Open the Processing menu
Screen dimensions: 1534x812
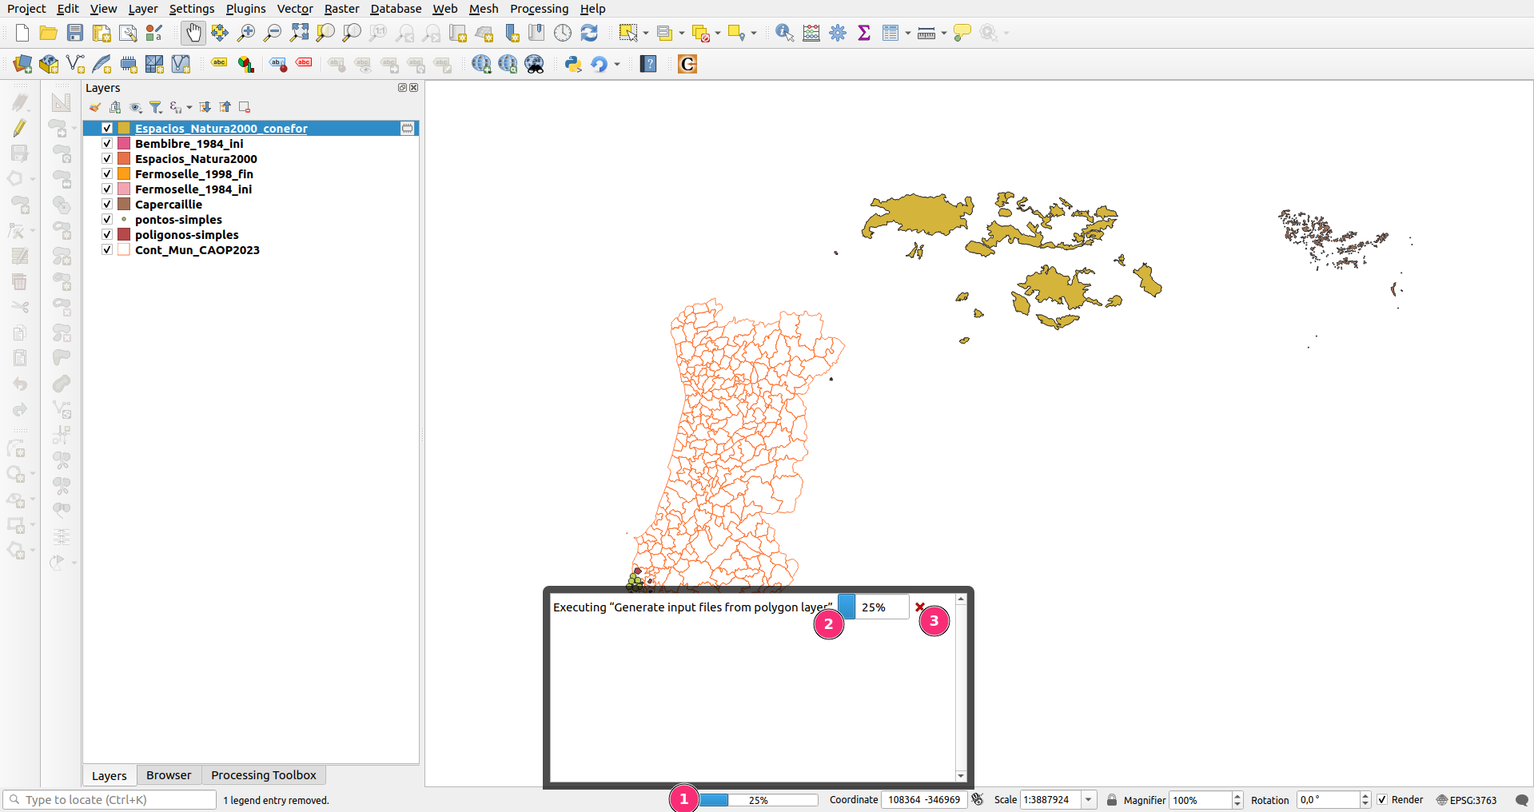point(540,9)
